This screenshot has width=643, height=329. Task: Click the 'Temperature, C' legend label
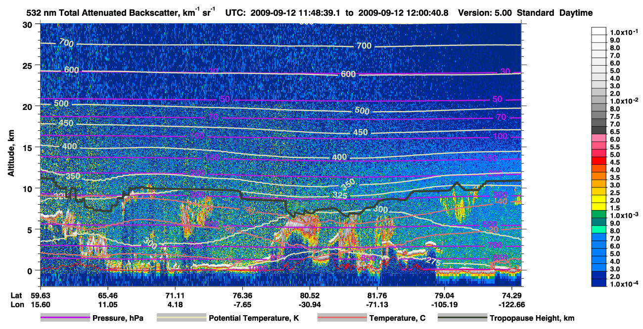pos(397,319)
